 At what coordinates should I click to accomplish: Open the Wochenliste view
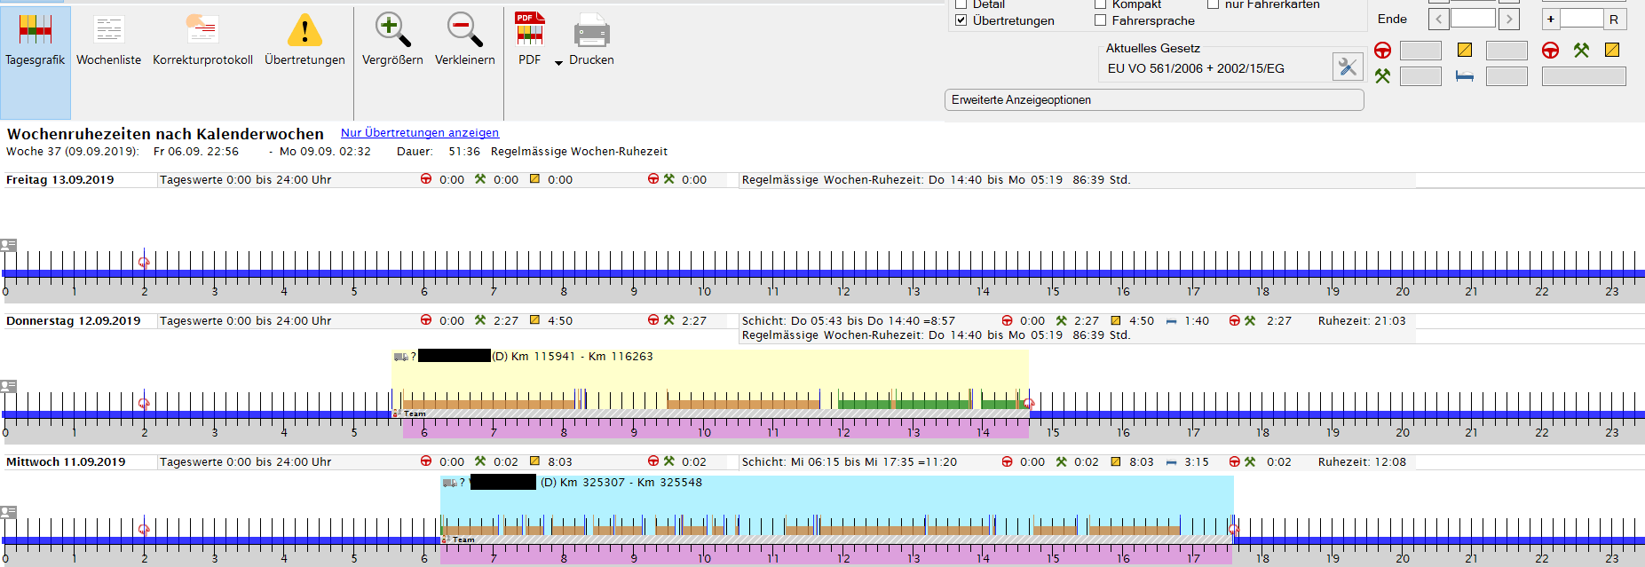(108, 40)
